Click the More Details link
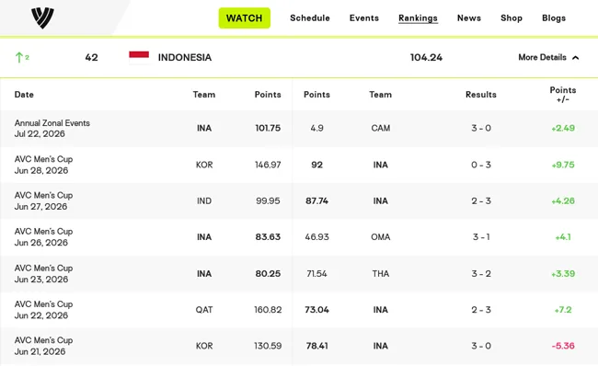This screenshot has width=598, height=366. [x=542, y=57]
